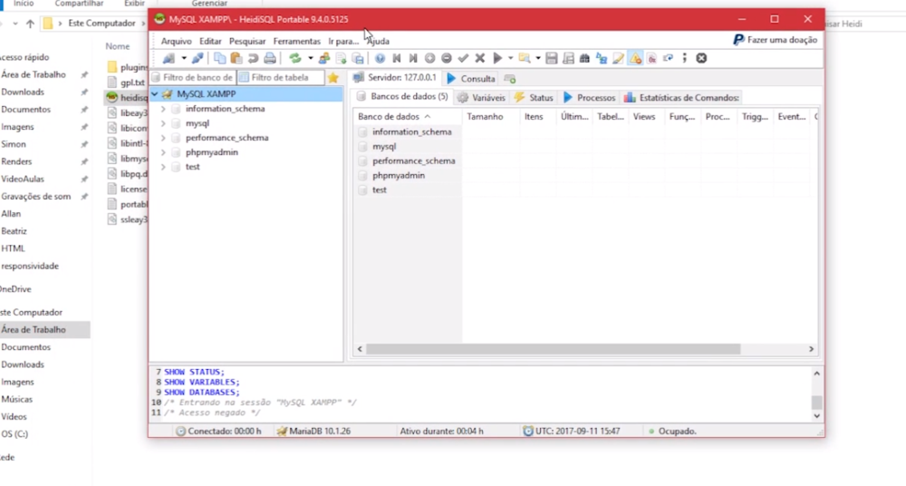The image size is (906, 486).
Task: Go to the last row icon
Action: coord(413,58)
